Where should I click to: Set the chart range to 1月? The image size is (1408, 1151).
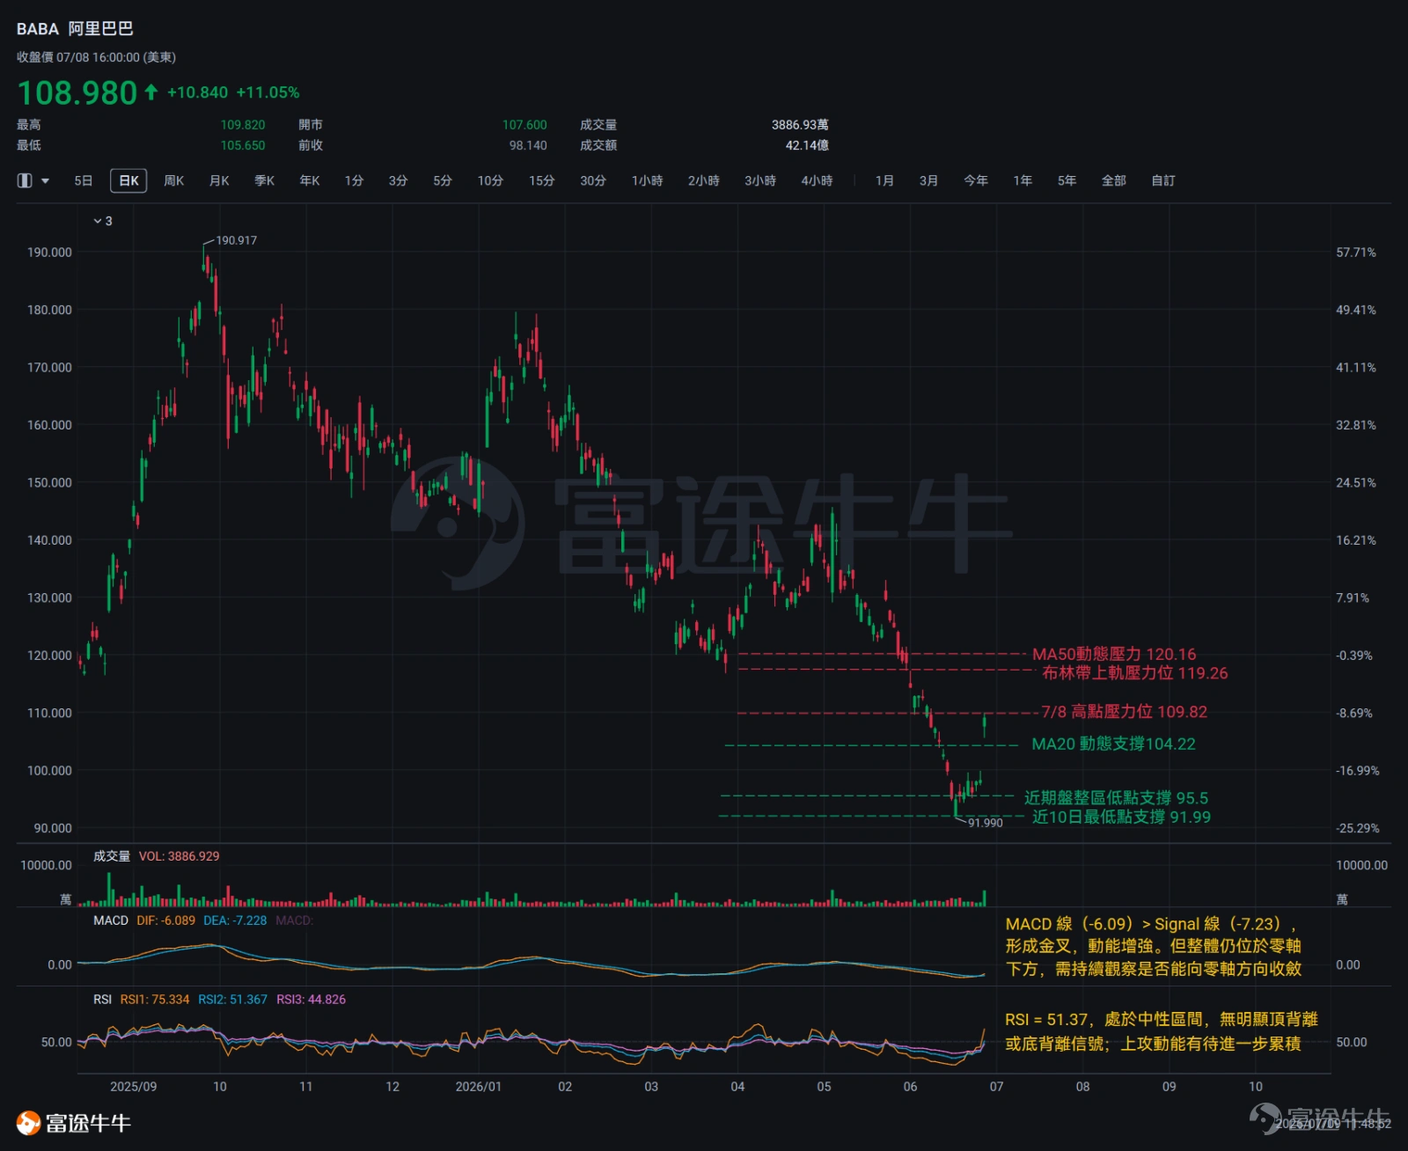click(884, 180)
